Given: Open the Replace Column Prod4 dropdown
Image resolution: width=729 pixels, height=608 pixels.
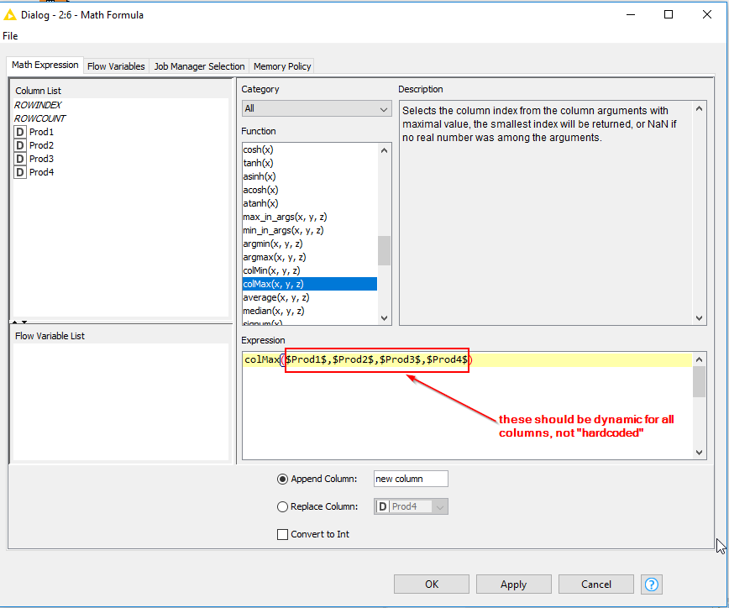Looking at the screenshot, I should (411, 506).
